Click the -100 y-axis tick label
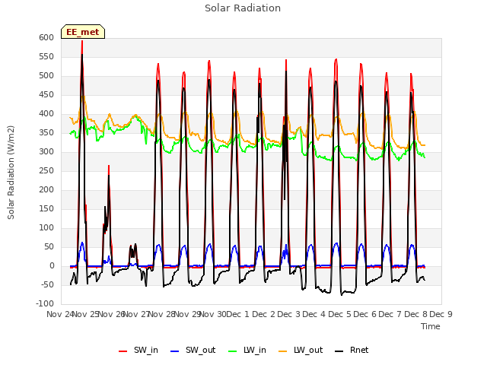487x365 pixels. 45,303
